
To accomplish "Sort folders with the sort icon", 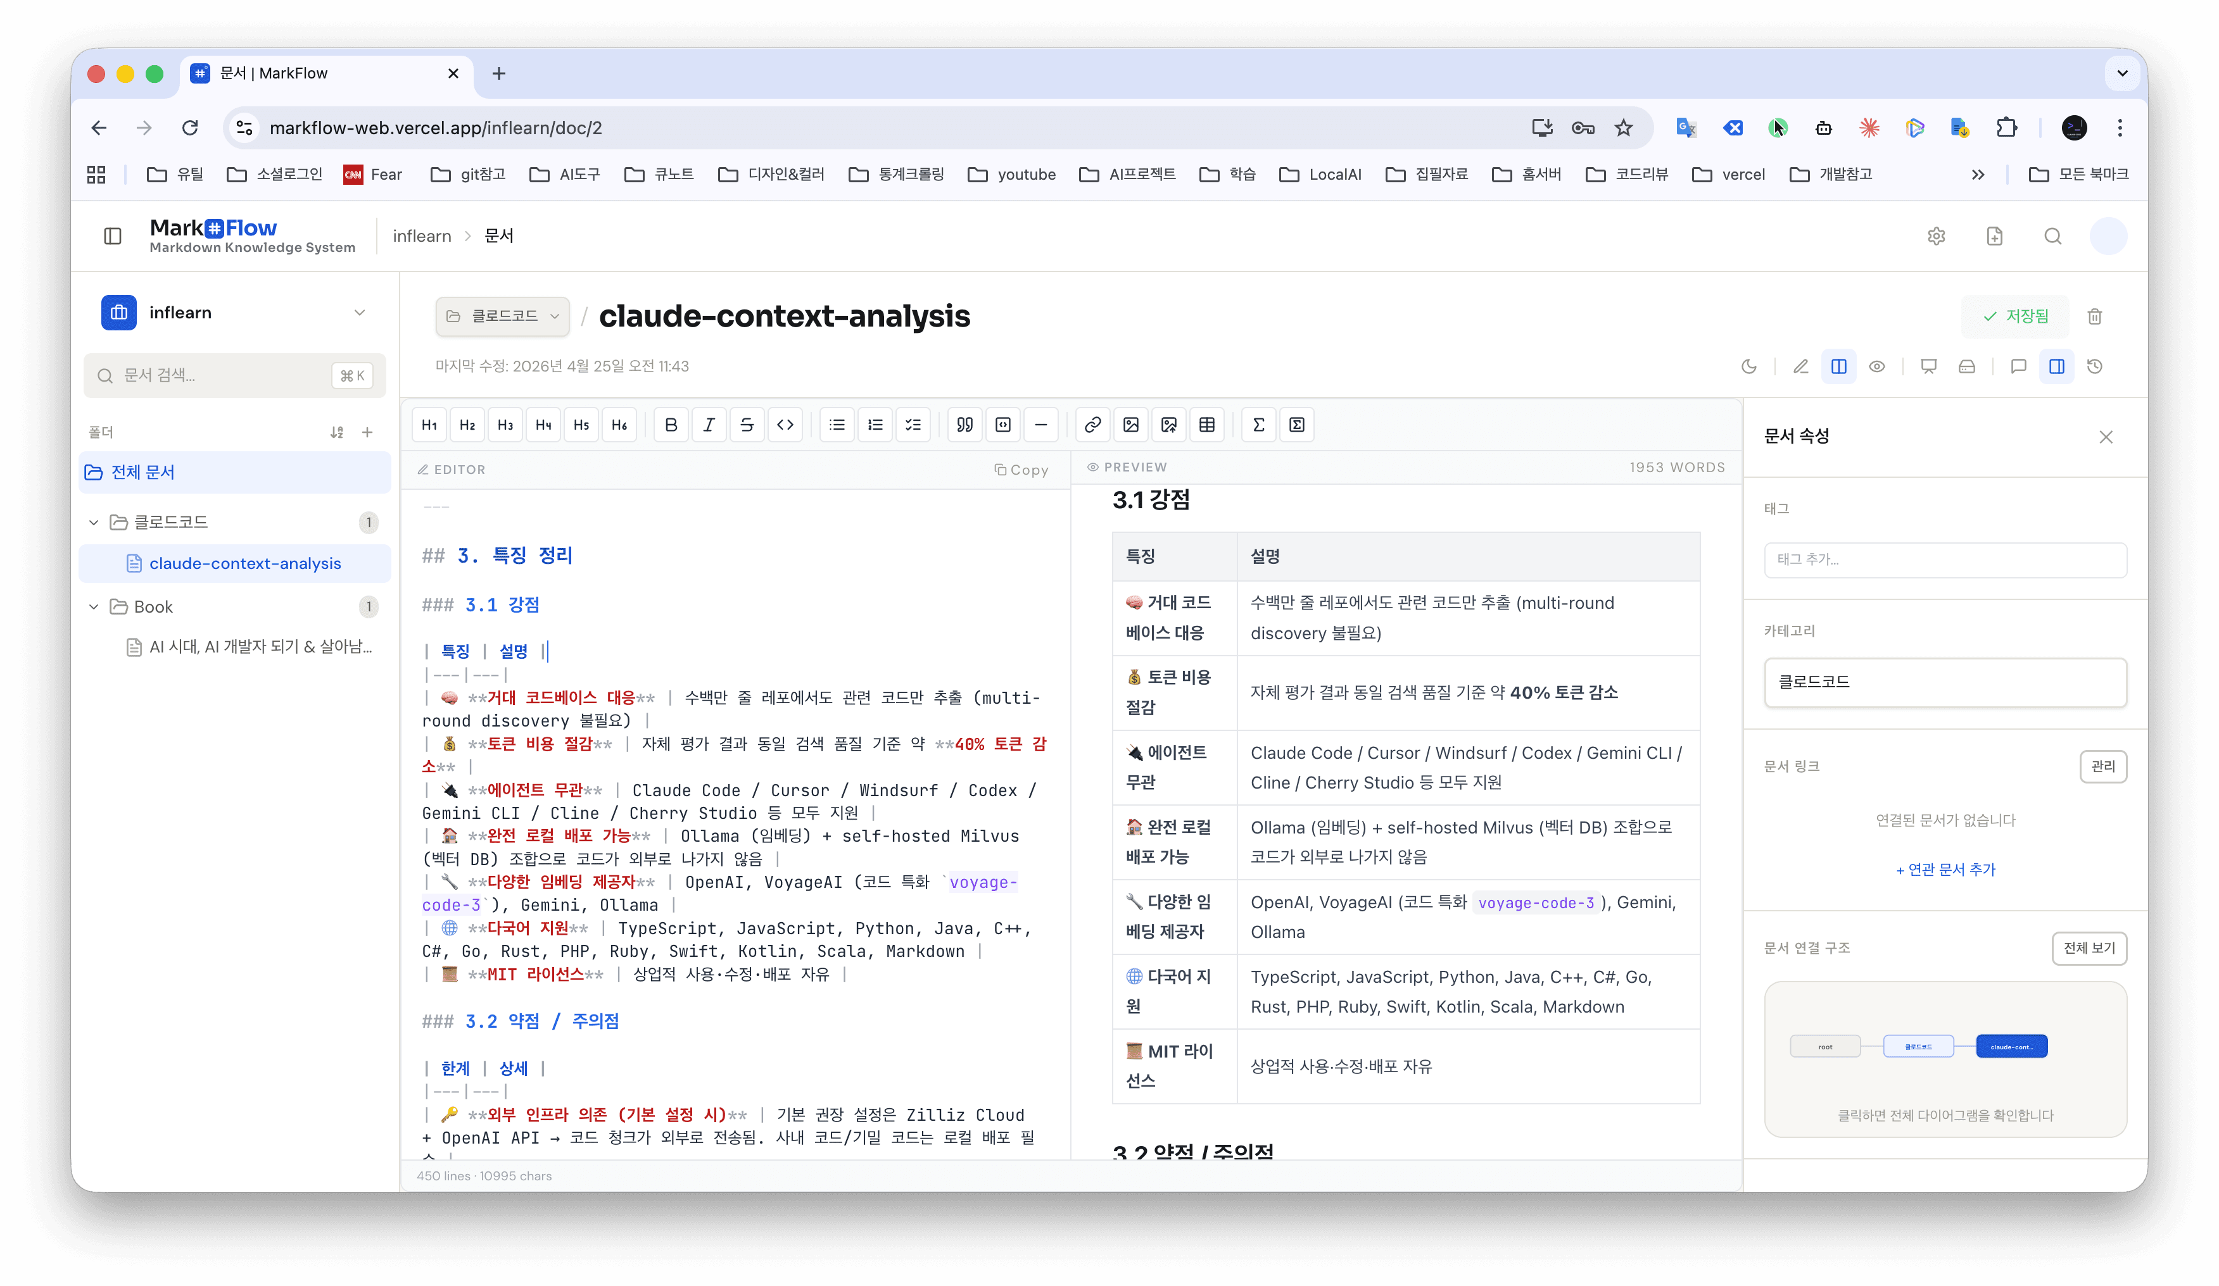I will pyautogui.click(x=336, y=432).
